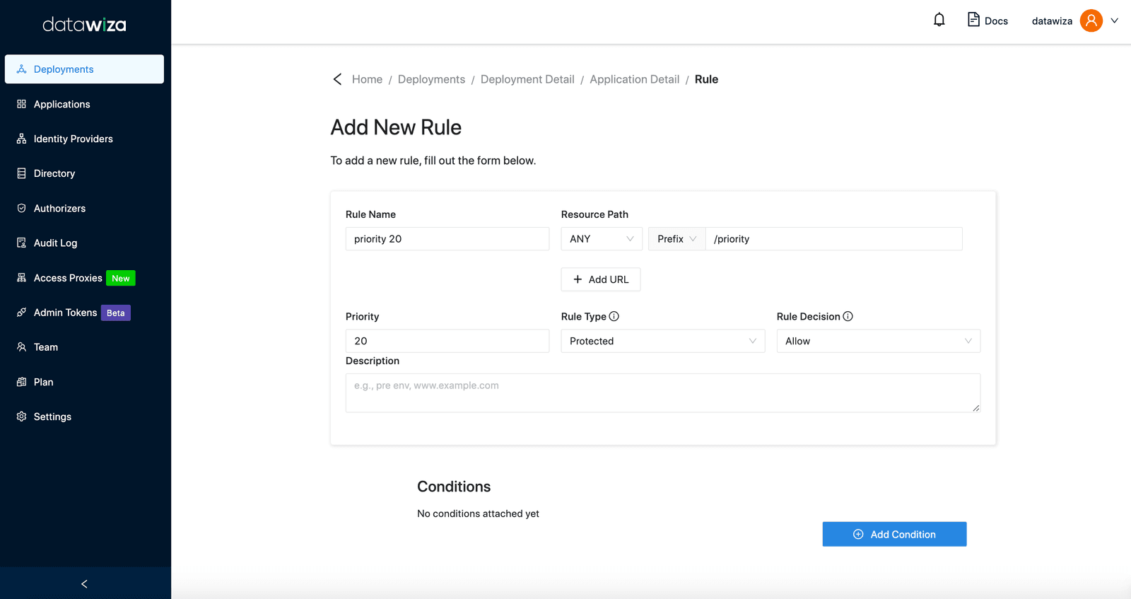Edit the Rule Name field
The width and height of the screenshot is (1131, 599).
tap(447, 239)
